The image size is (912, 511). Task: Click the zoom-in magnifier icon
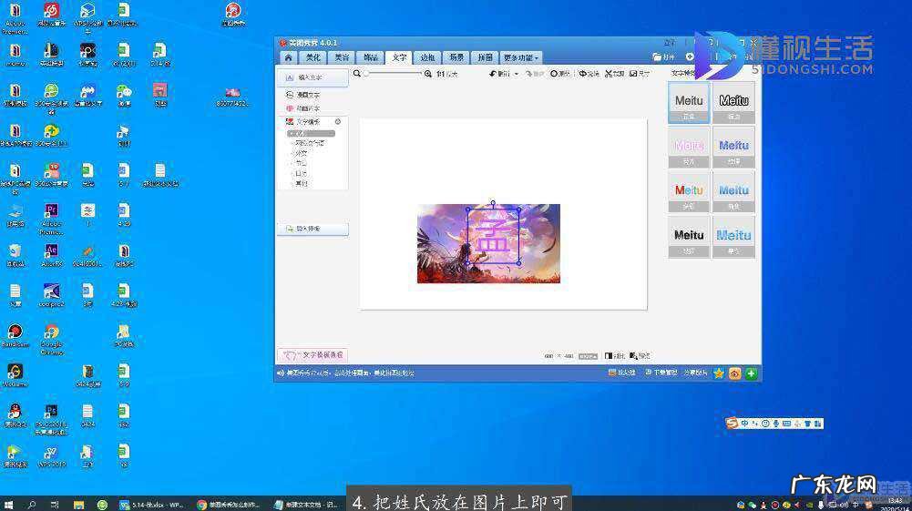coord(428,73)
